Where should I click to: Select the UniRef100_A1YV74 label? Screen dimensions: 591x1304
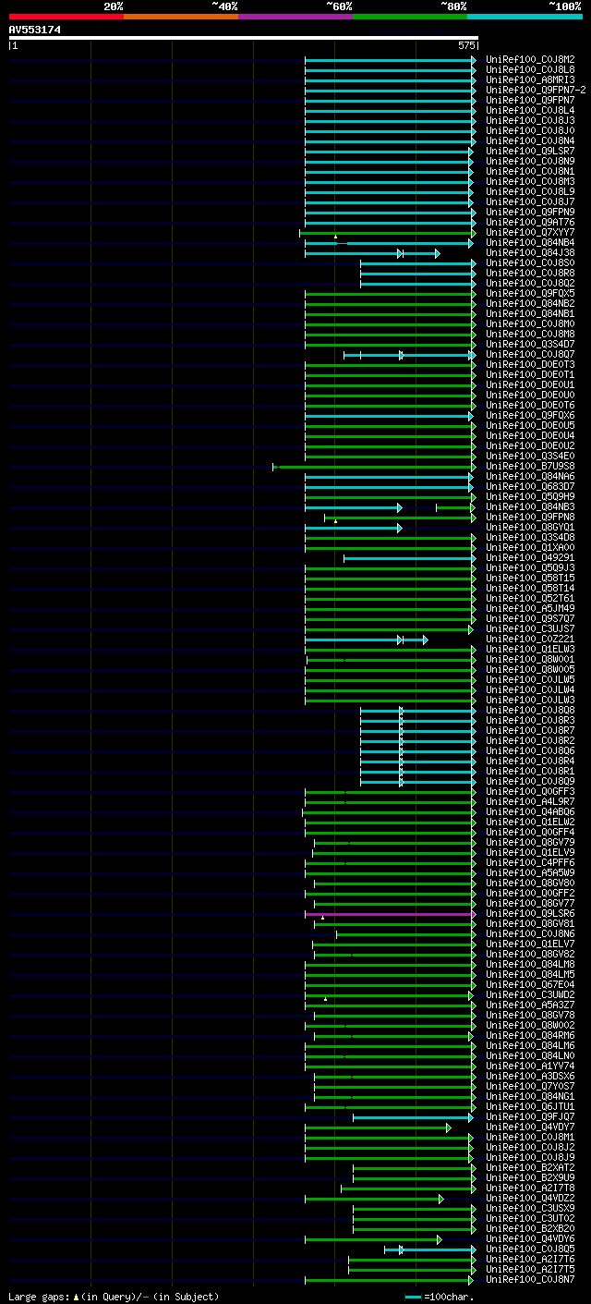click(530, 1066)
